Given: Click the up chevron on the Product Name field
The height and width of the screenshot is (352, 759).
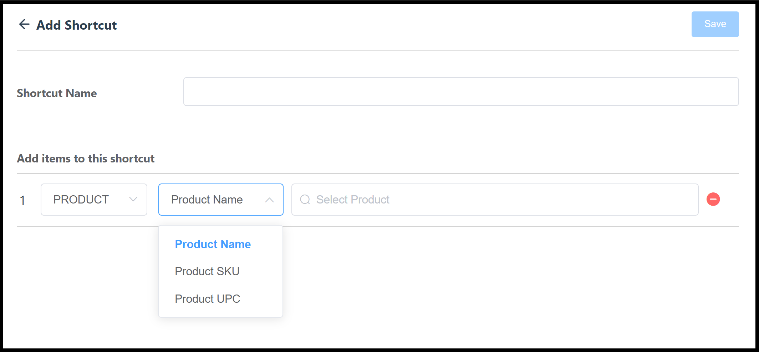Looking at the screenshot, I should [270, 200].
